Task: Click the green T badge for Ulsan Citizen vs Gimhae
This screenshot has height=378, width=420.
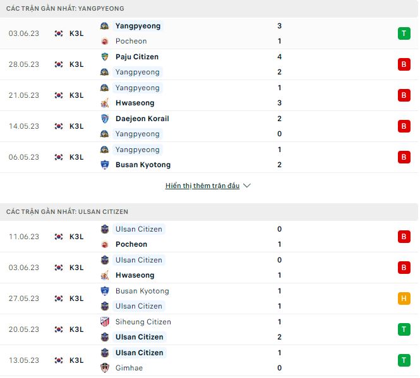Action: coord(404,360)
